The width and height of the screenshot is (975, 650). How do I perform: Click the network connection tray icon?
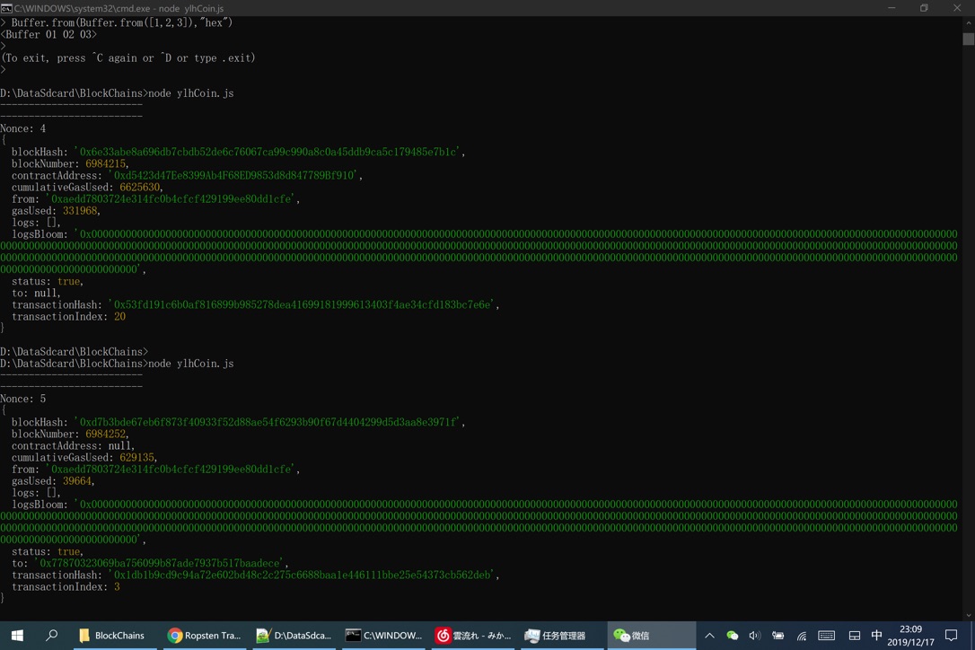pos(802,636)
